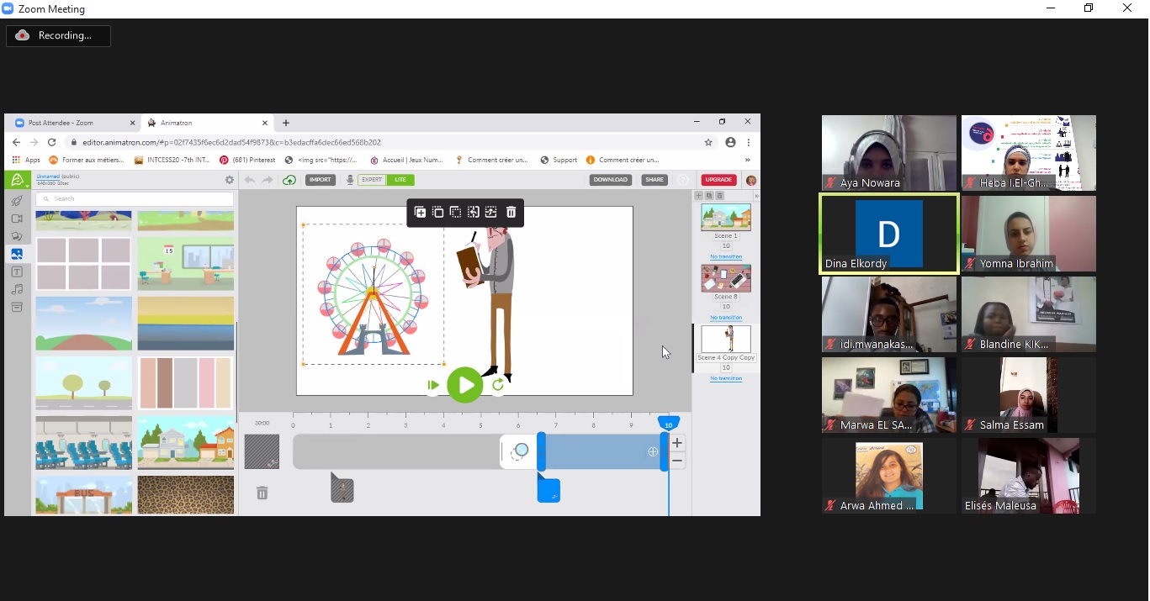
Task: Open project settings gear icon
Action: pyautogui.click(x=229, y=180)
